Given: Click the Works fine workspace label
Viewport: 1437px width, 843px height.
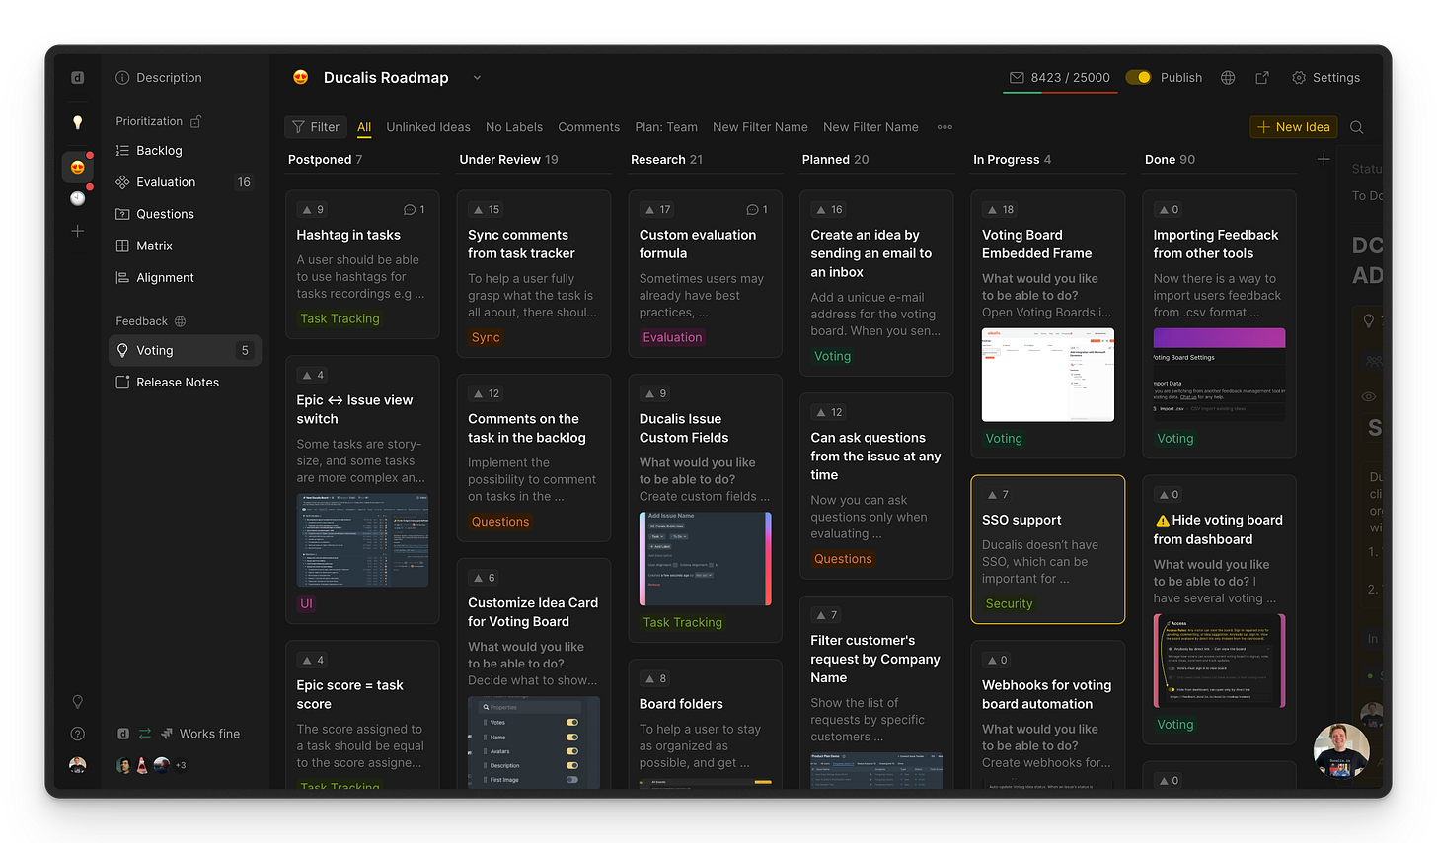Looking at the screenshot, I should tap(209, 734).
